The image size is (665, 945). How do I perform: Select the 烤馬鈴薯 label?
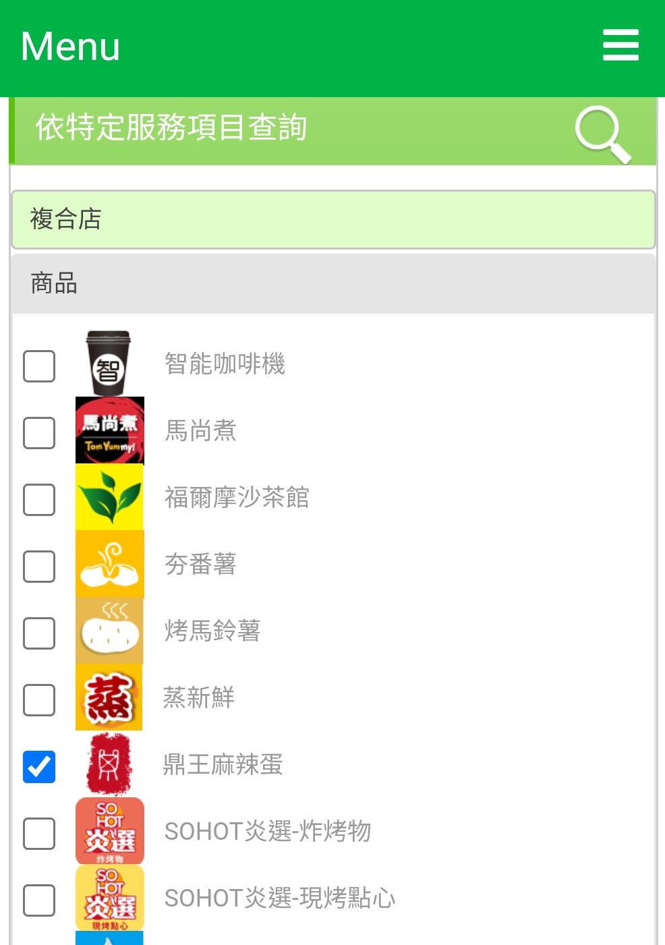(x=212, y=631)
